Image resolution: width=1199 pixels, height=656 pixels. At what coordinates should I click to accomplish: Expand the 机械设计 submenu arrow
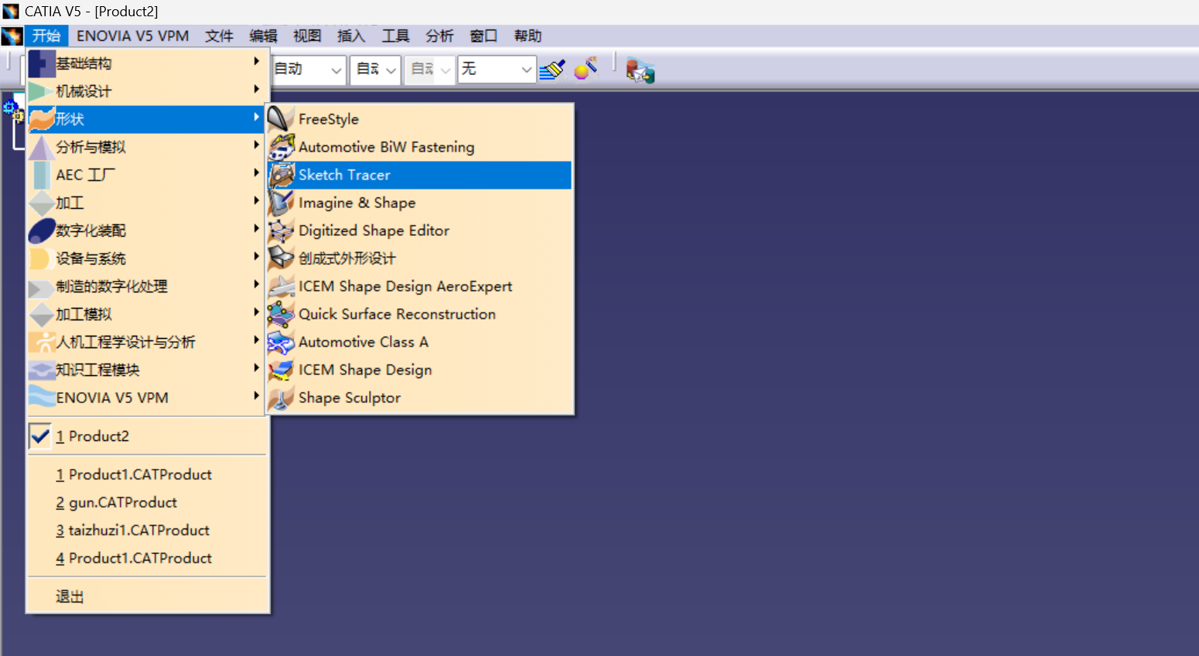(256, 89)
